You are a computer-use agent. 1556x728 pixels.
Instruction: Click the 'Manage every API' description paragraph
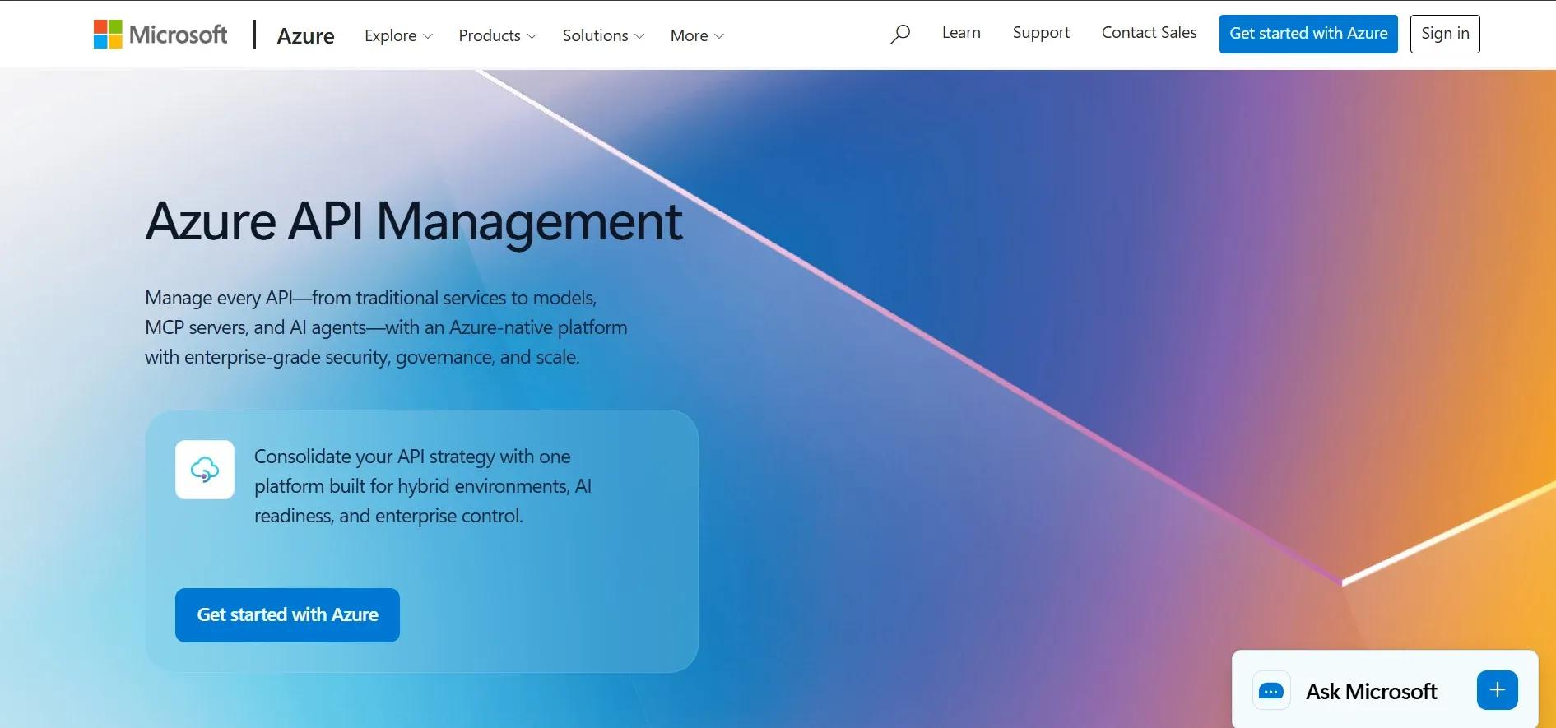tap(386, 327)
